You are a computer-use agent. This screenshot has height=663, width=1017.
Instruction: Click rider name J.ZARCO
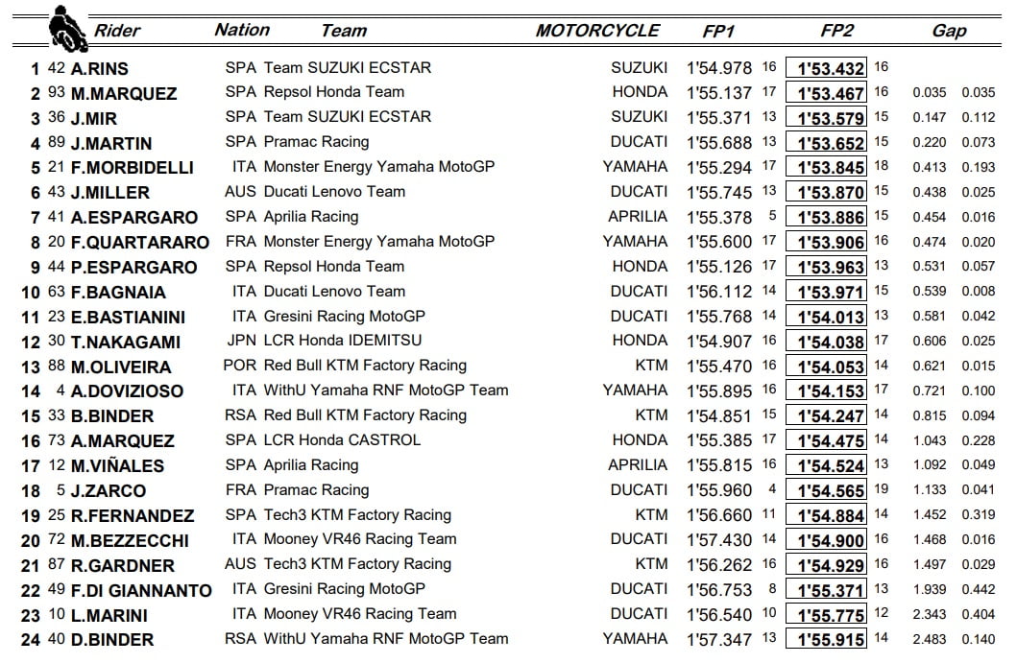[109, 491]
